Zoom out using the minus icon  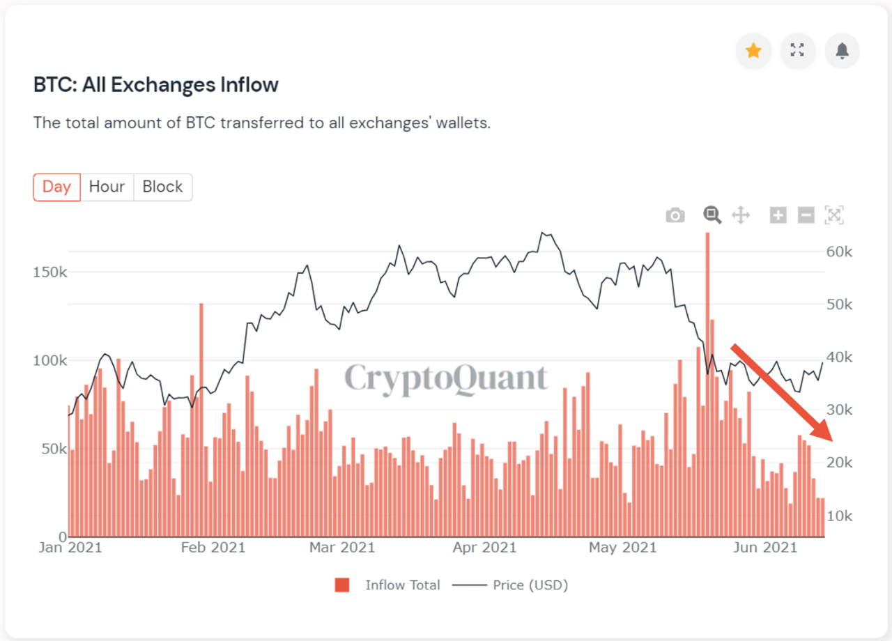[x=806, y=215]
